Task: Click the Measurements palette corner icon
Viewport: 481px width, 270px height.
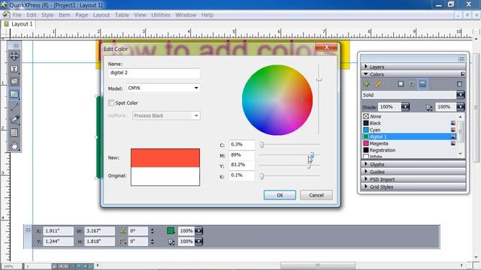Action: tap(29, 229)
